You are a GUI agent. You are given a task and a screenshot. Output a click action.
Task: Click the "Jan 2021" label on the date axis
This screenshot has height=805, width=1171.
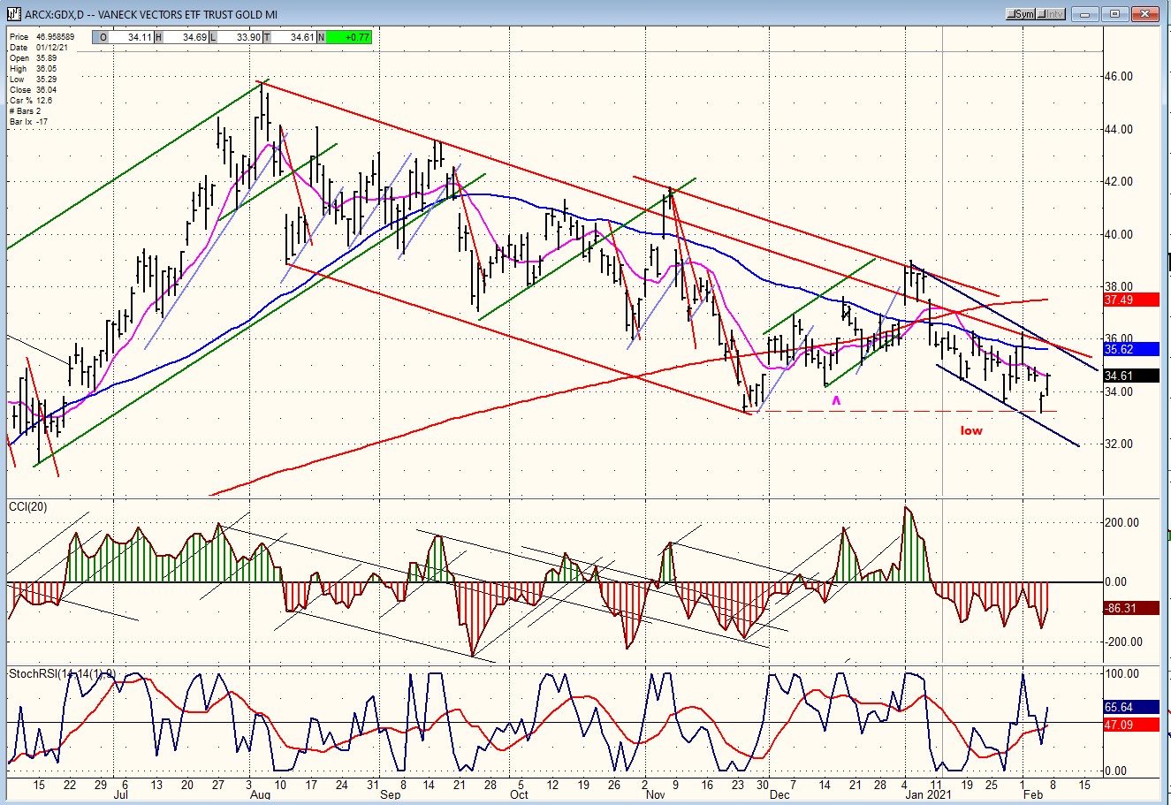tap(927, 794)
